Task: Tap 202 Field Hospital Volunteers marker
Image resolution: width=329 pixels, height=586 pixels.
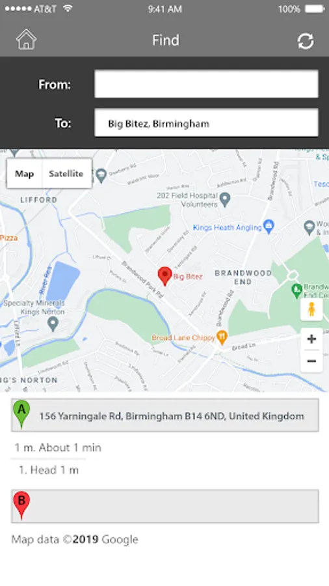Action: 225,200
